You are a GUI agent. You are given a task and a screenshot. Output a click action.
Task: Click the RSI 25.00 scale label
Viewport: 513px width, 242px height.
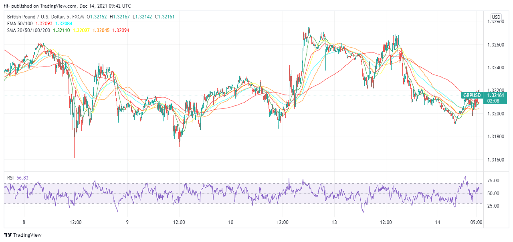[x=493, y=206]
